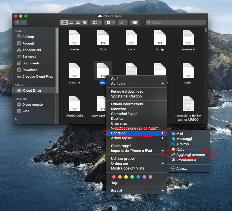Open the gear action menu
232x211 pixels.
click(x=110, y=22)
